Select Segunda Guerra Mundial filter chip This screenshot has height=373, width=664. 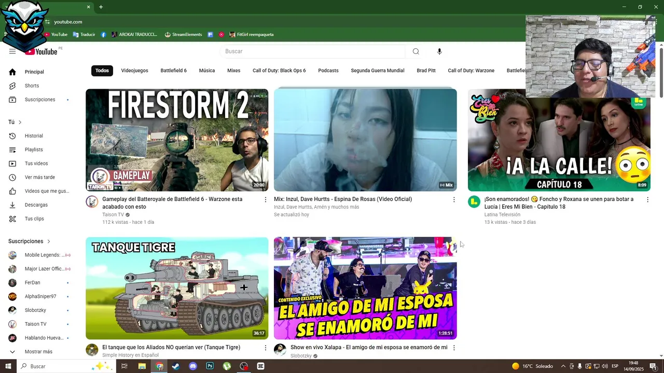pos(378,70)
